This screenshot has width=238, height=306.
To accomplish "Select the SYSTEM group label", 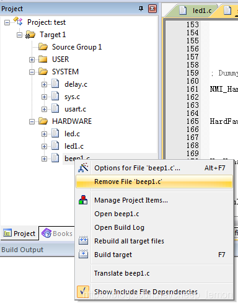I will pyautogui.click(x=65, y=72).
